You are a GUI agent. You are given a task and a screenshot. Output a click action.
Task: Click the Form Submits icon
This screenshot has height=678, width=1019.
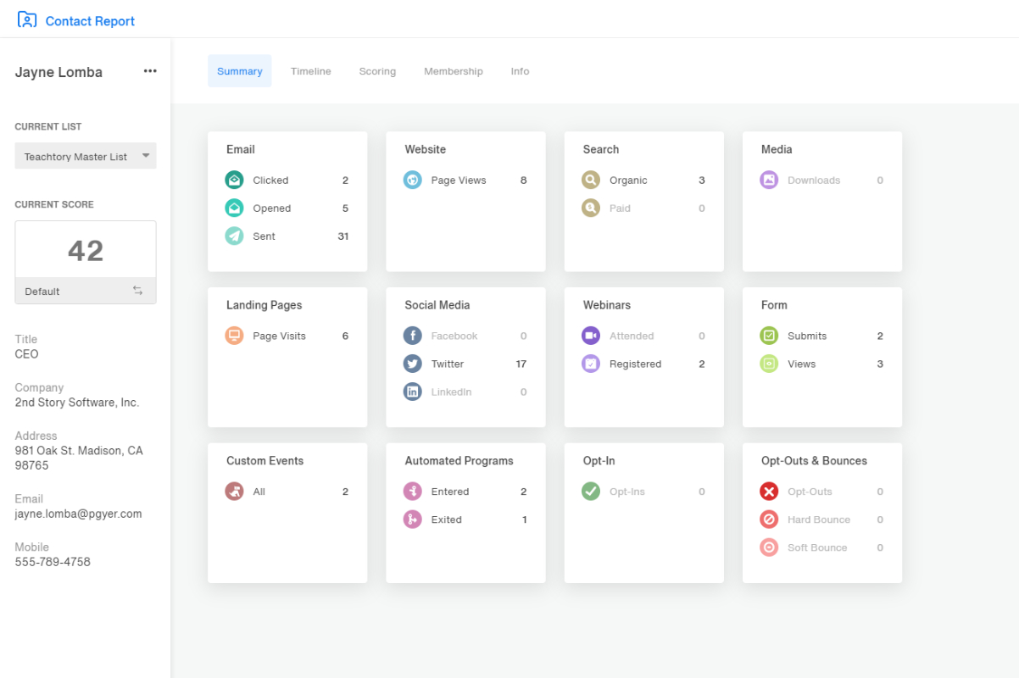coord(769,336)
